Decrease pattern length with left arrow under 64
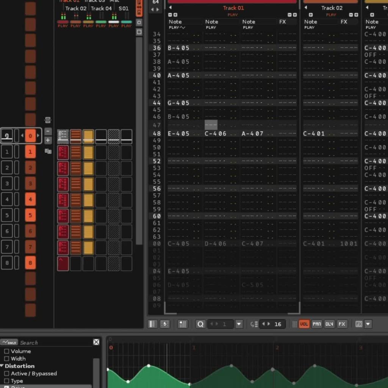The image size is (388, 388). [x=152, y=9]
